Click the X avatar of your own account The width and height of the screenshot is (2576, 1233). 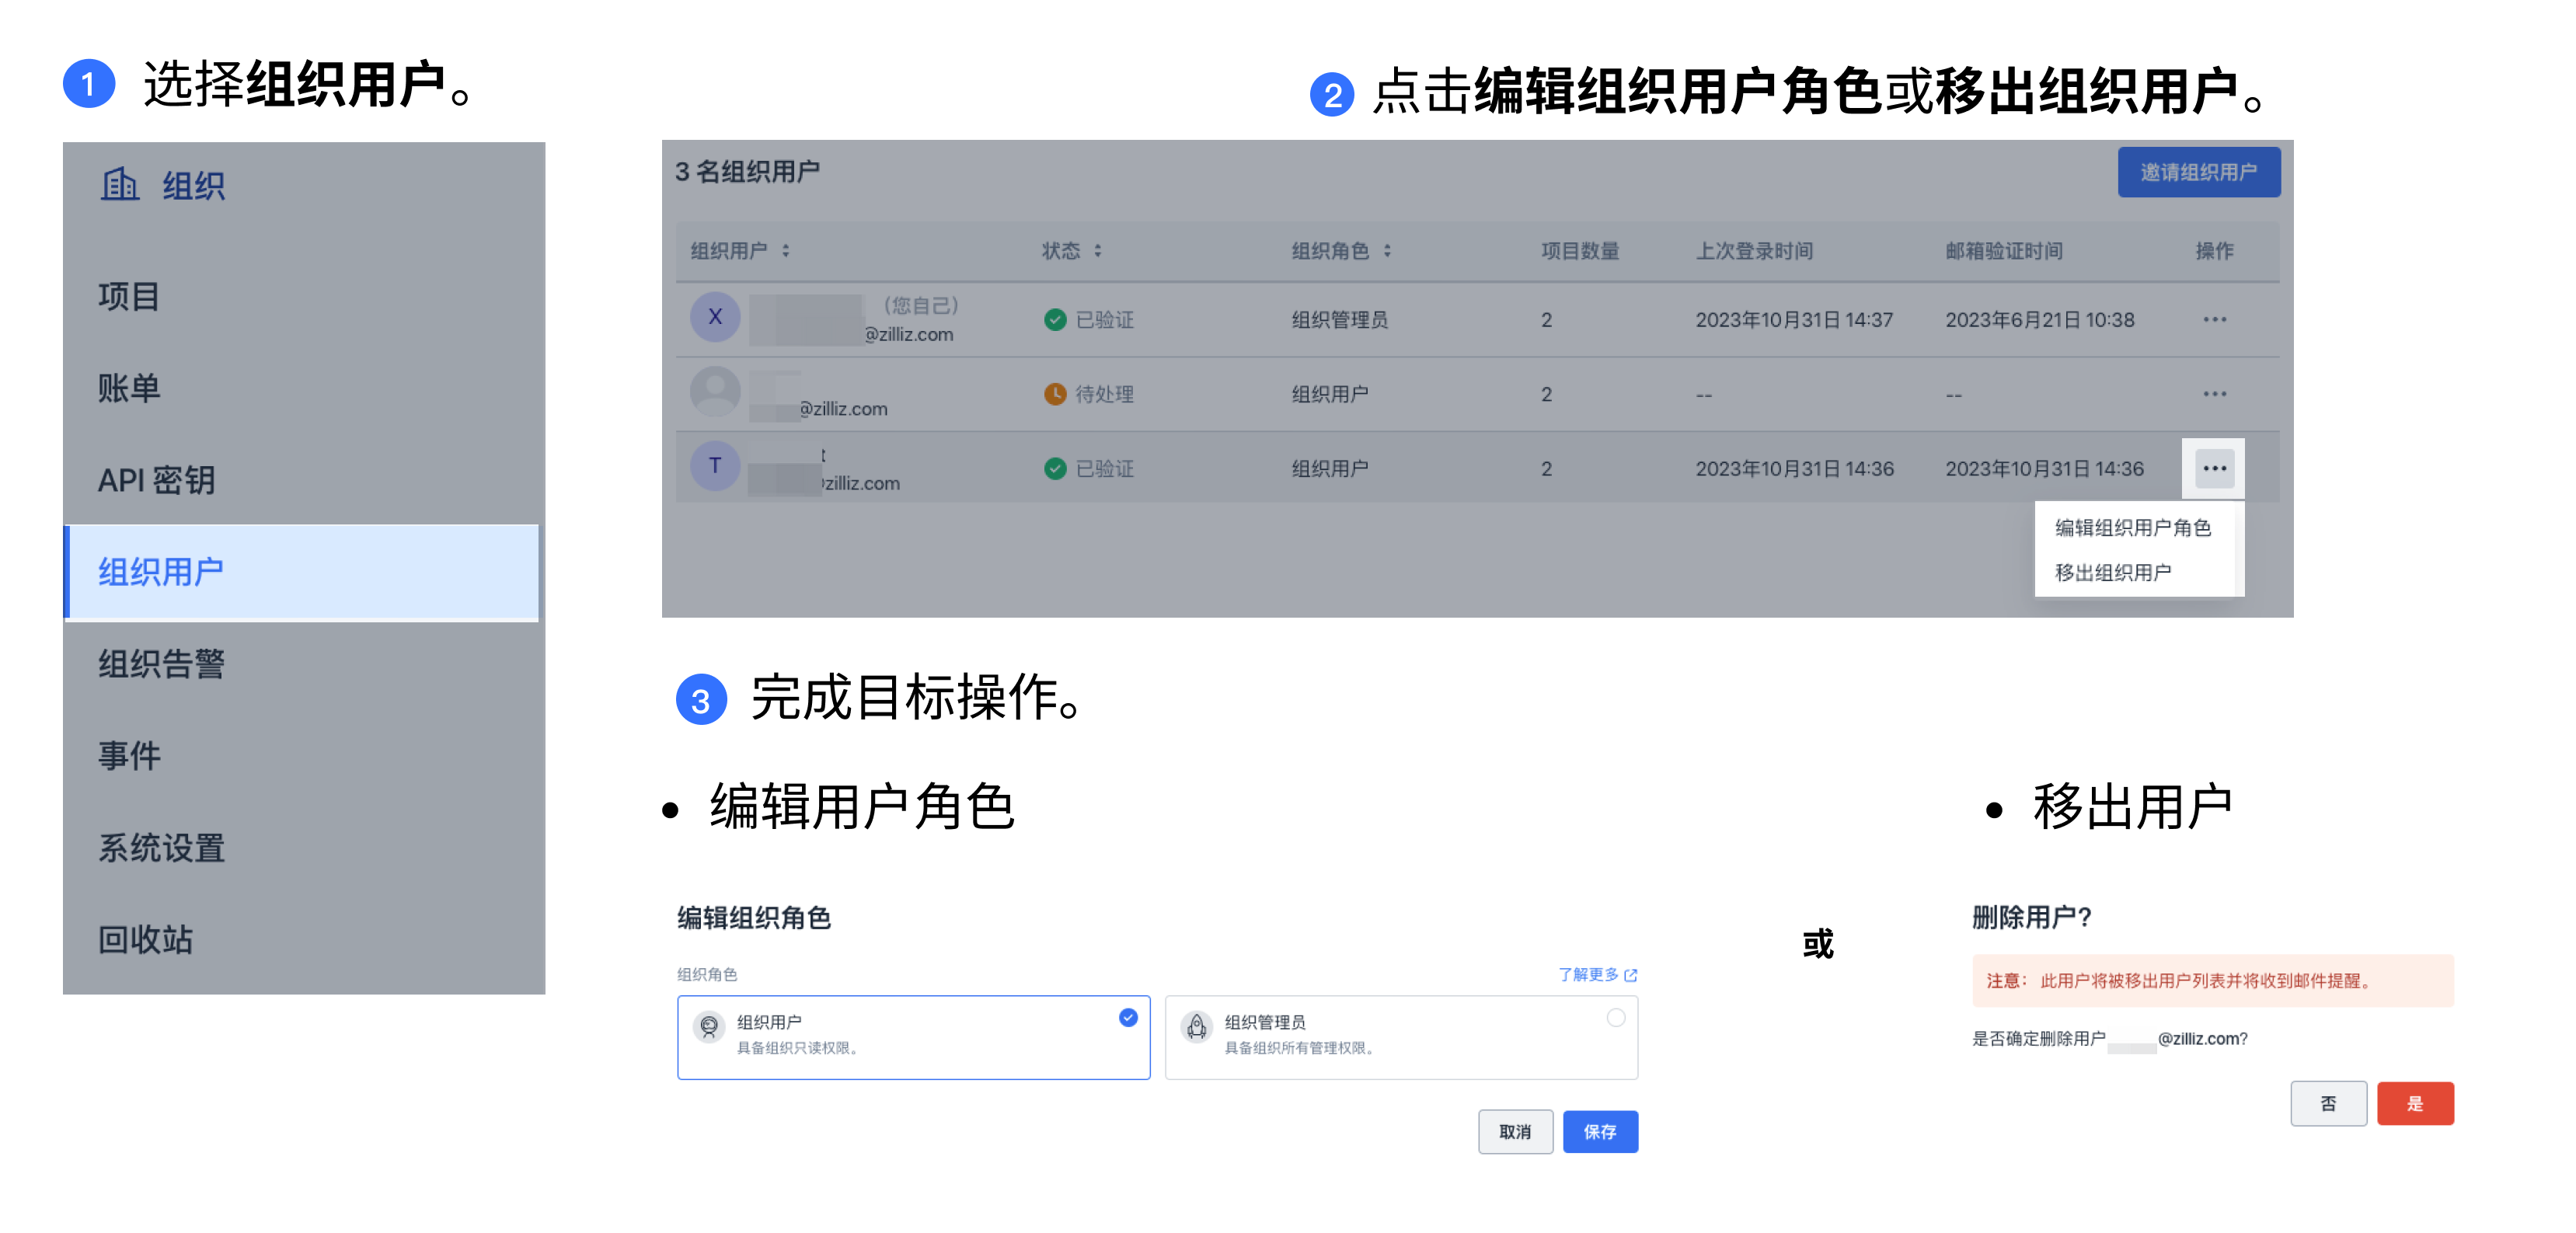coord(715,317)
